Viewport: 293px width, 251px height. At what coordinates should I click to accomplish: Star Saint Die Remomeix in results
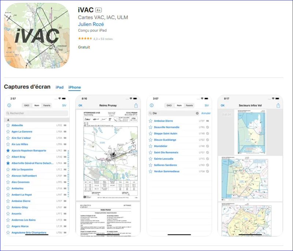coord(151,153)
